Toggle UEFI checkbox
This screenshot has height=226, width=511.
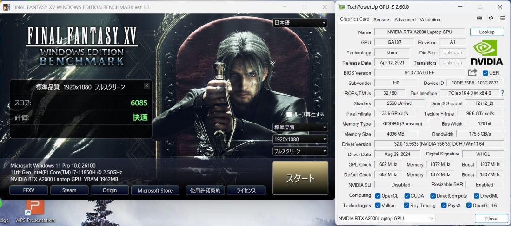[x=485, y=73]
